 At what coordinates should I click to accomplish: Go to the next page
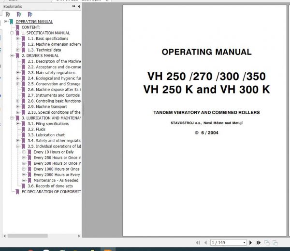pyautogui.click(x=250, y=243)
